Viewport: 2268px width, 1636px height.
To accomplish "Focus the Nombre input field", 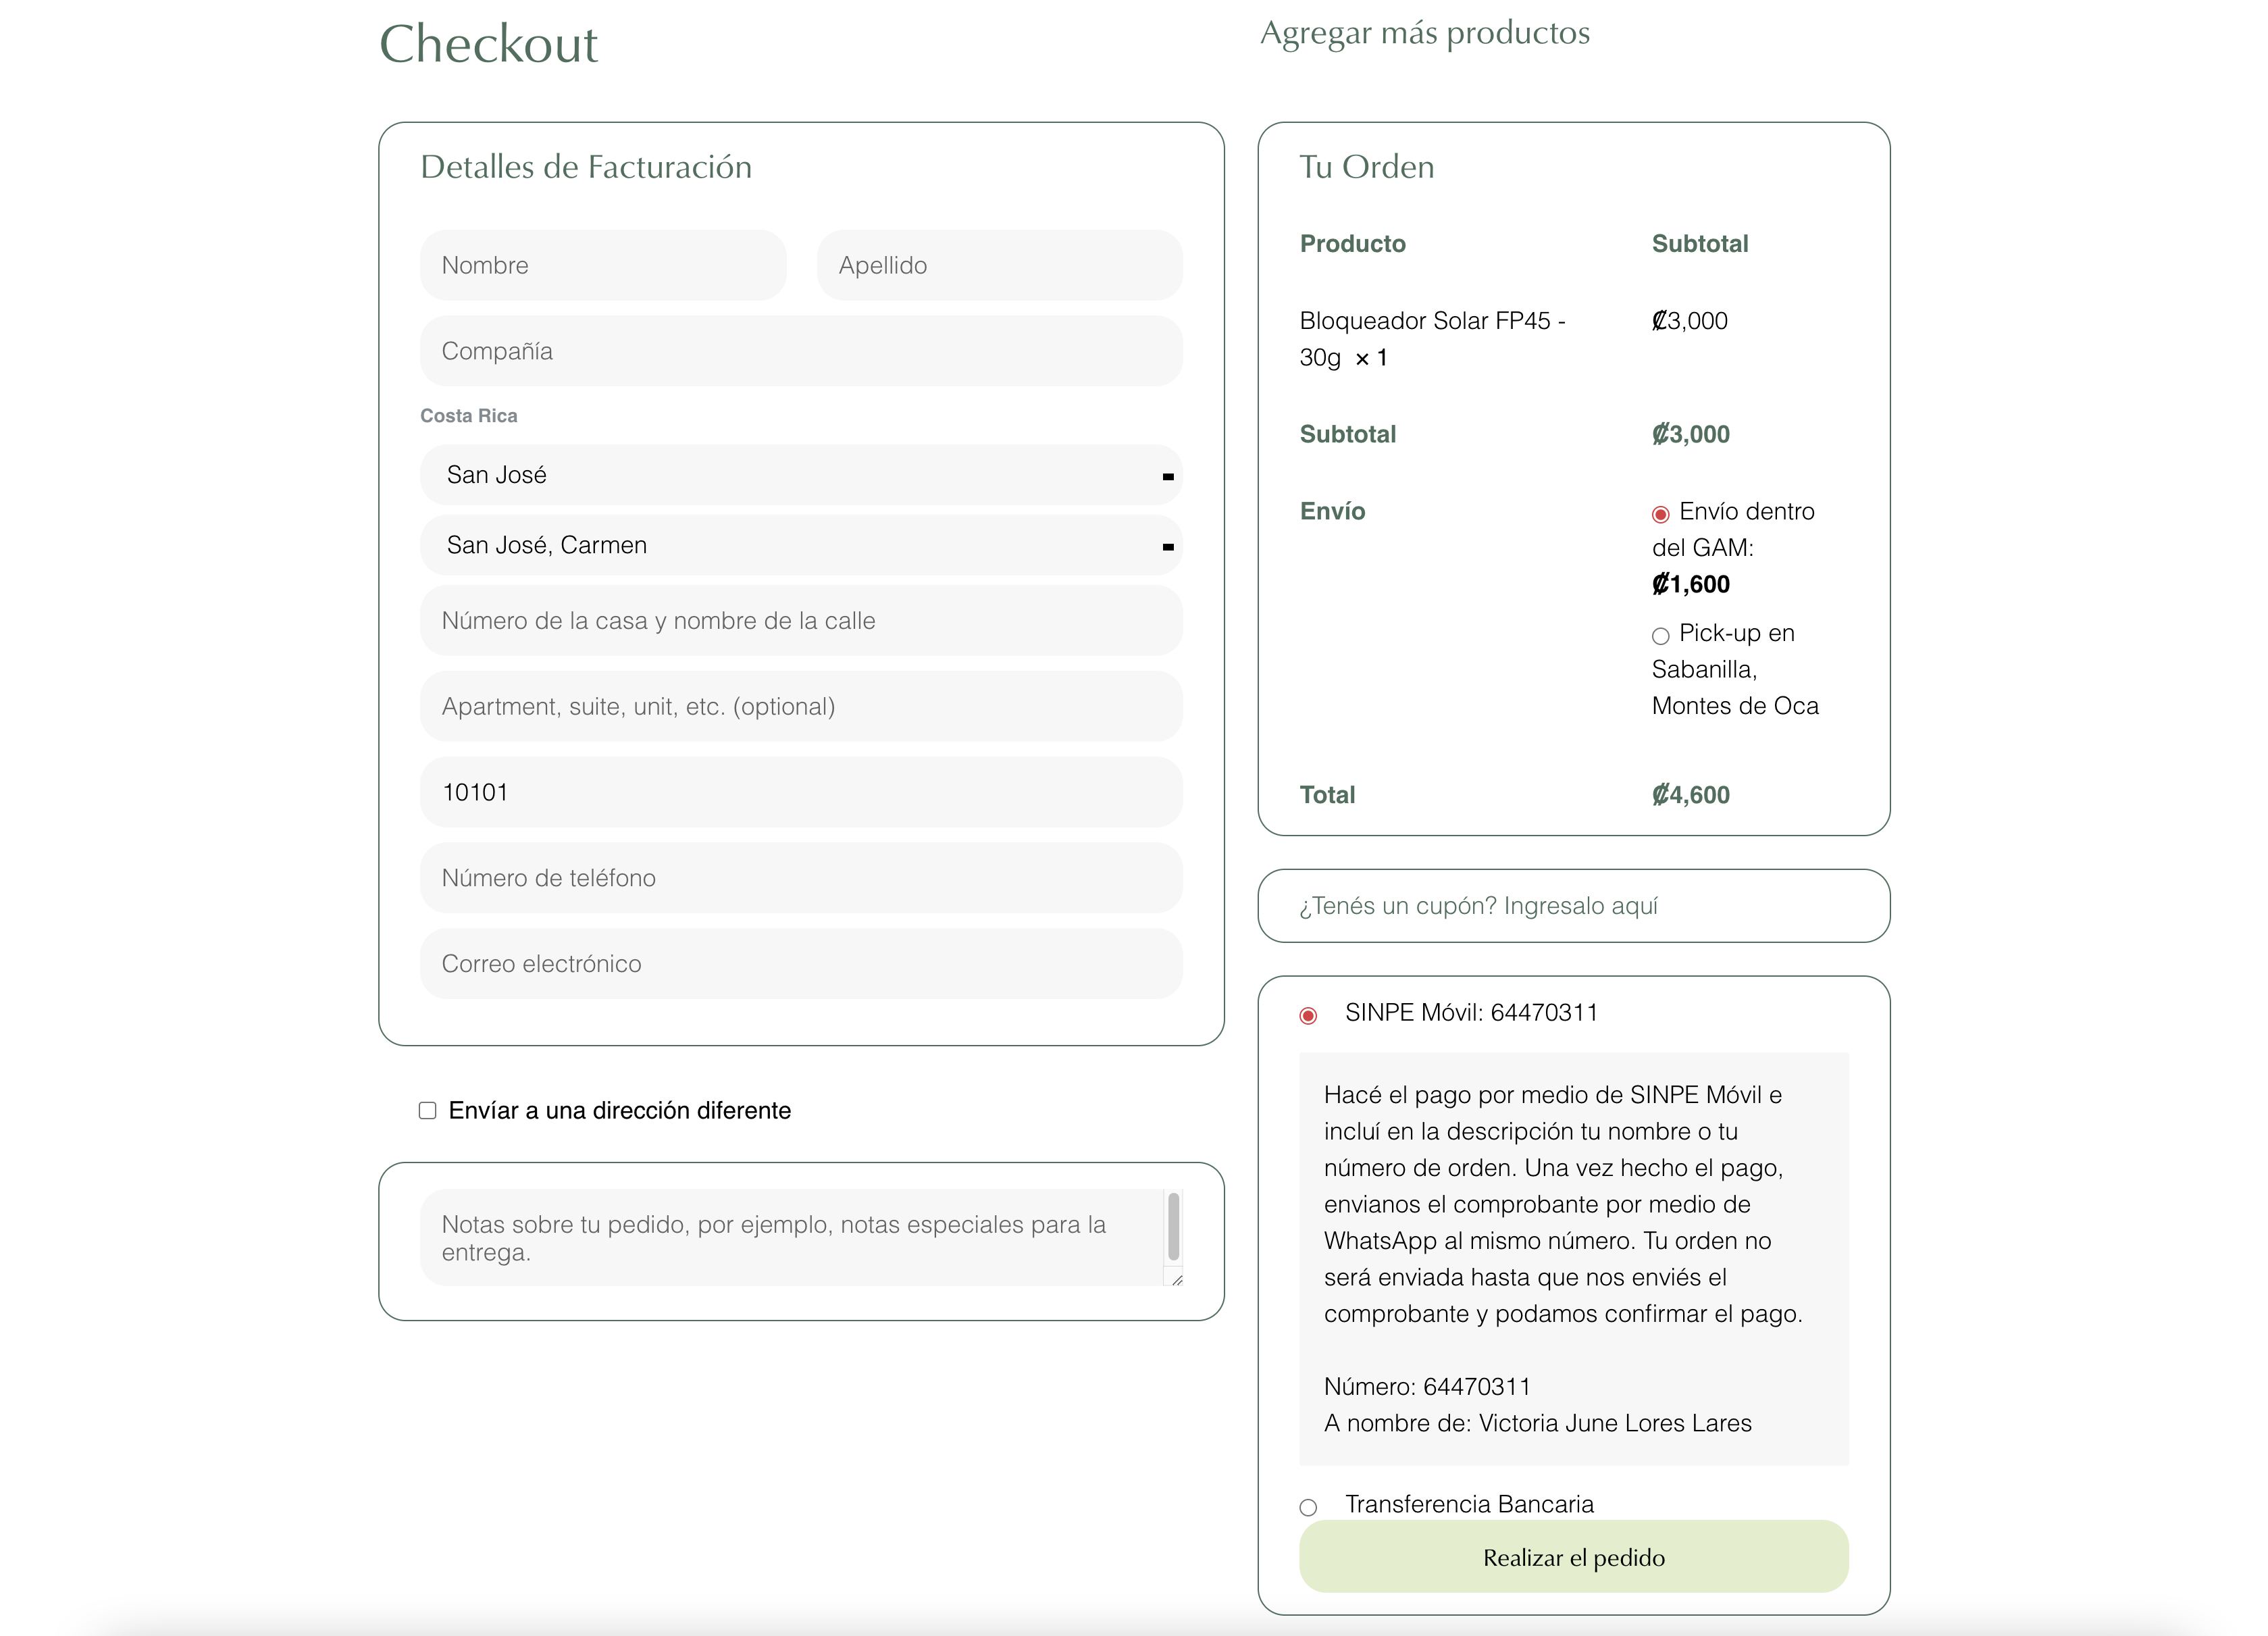I will tap(603, 265).
